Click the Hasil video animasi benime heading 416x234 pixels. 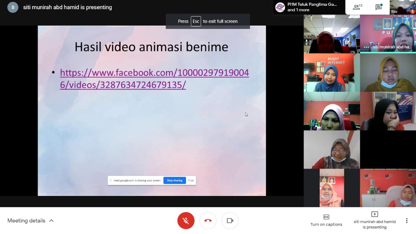tap(151, 47)
